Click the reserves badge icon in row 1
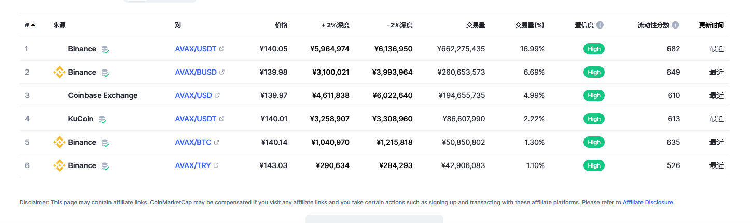This screenshot has height=223, width=752. tap(105, 49)
